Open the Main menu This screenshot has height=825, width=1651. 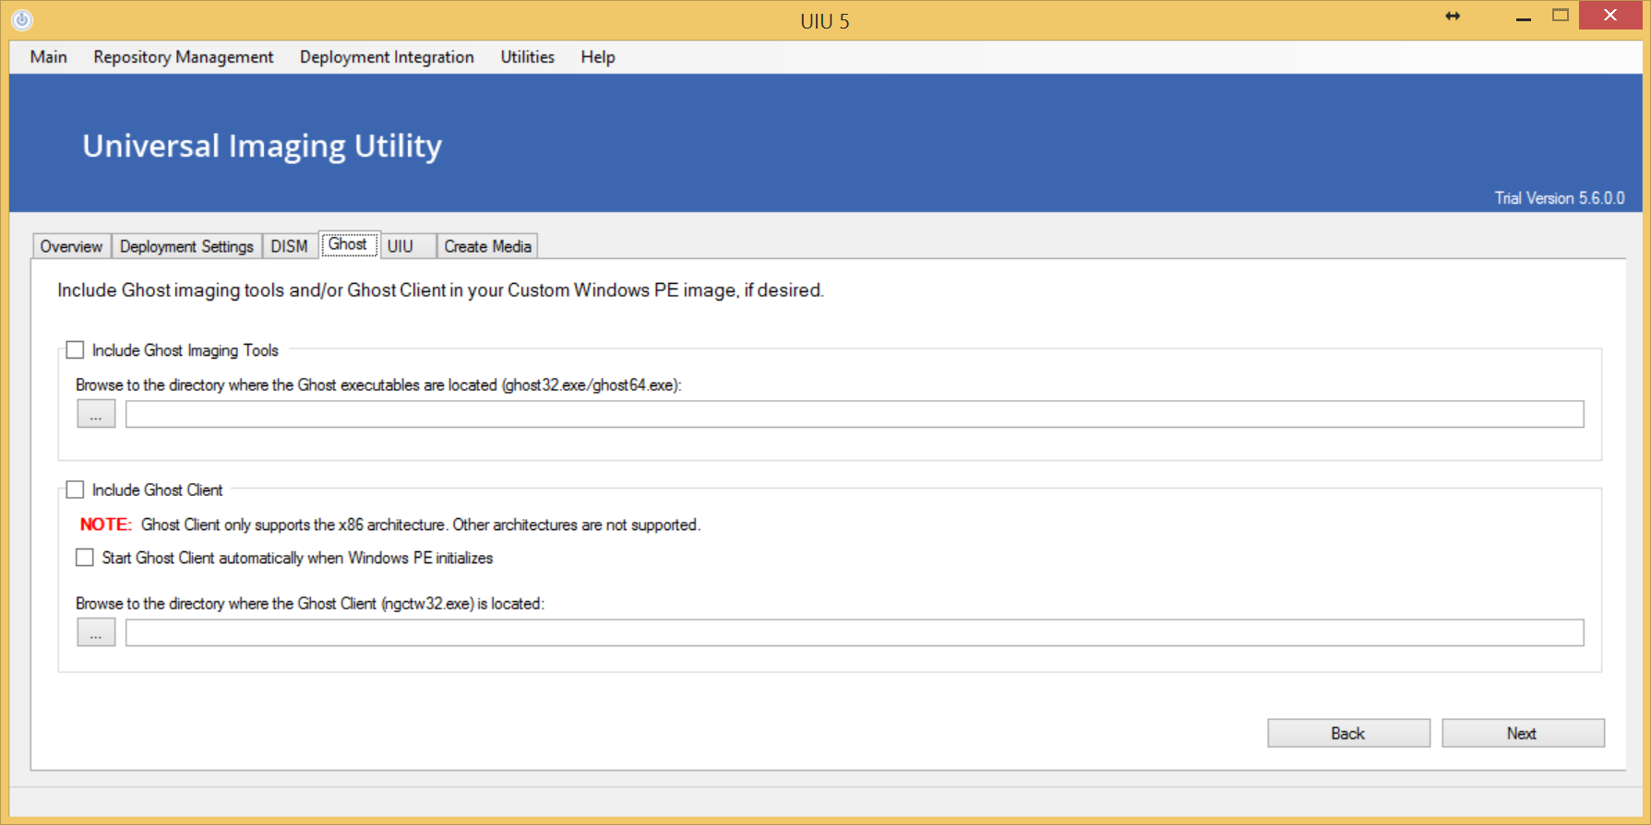point(48,57)
